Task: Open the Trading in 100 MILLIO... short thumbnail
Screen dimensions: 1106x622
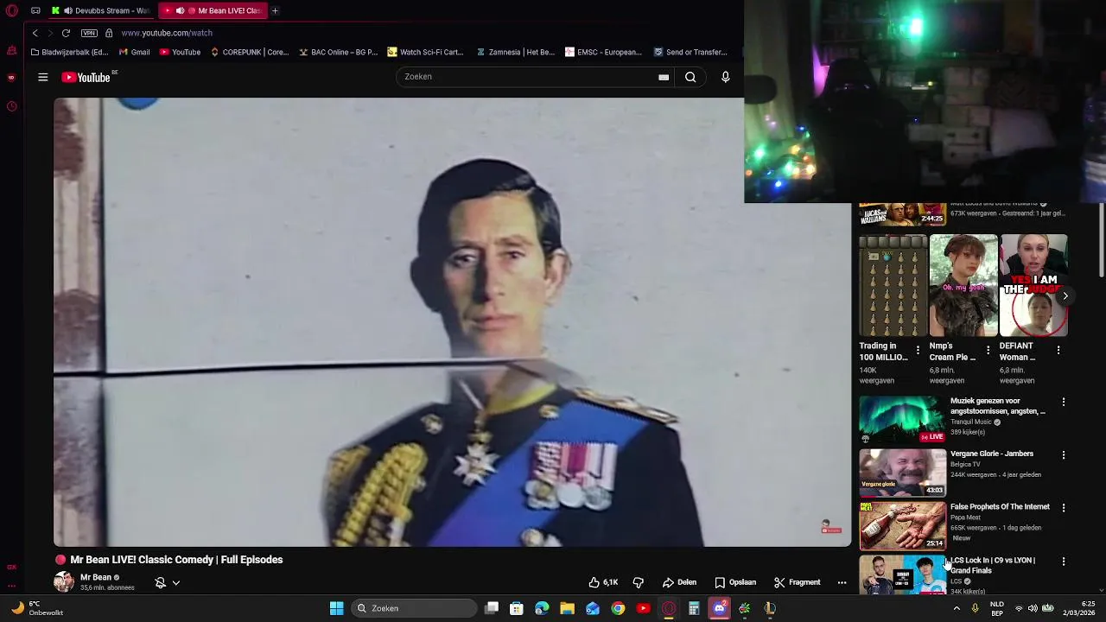Action: point(893,285)
